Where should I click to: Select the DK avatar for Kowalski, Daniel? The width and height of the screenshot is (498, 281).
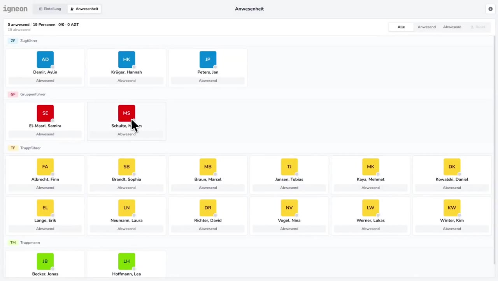tap(452, 167)
